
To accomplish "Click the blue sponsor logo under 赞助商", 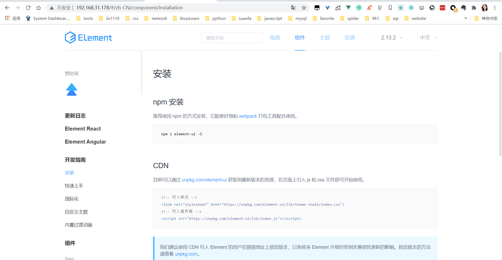I will tap(72, 90).
